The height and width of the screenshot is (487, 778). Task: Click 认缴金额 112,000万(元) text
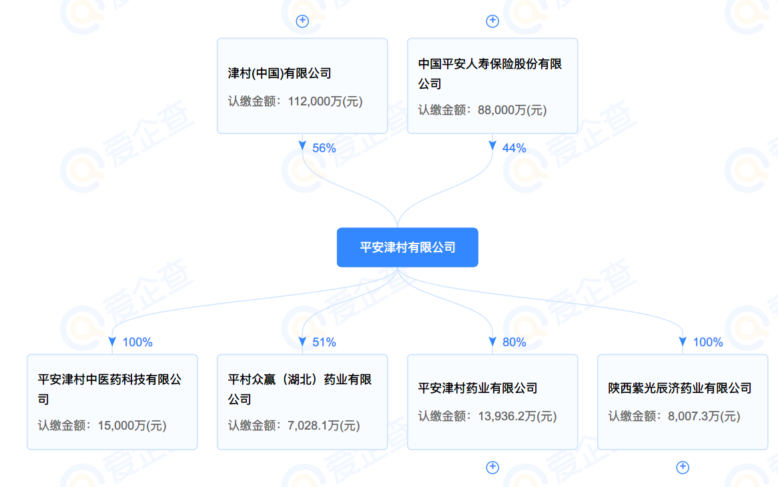[295, 101]
